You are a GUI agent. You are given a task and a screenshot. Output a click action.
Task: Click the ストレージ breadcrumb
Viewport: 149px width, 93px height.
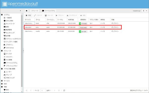(35, 11)
